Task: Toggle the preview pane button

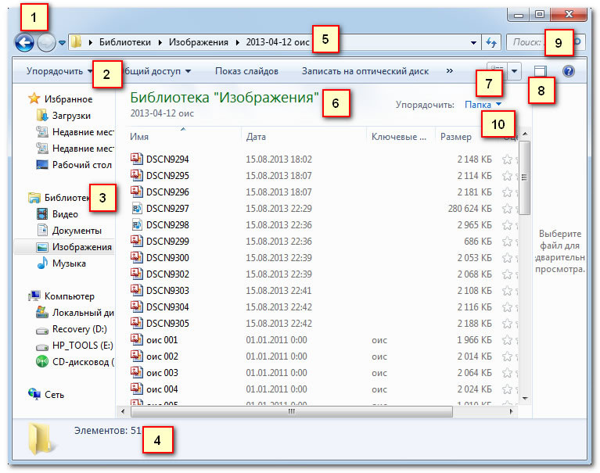Action: click(539, 71)
